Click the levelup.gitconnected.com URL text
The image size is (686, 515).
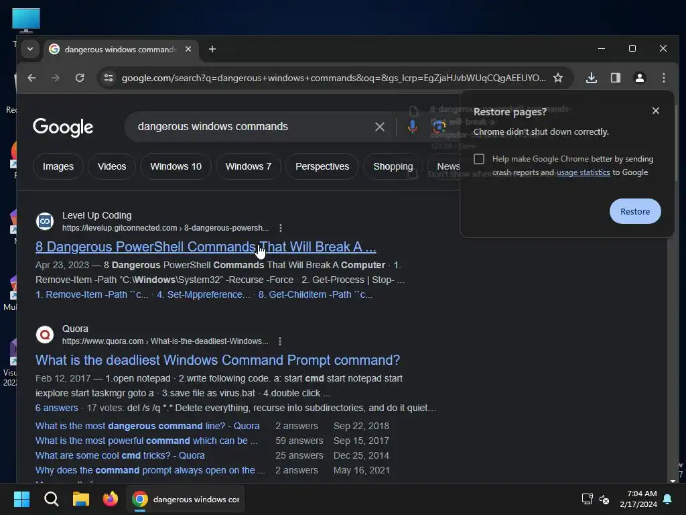coord(165,228)
